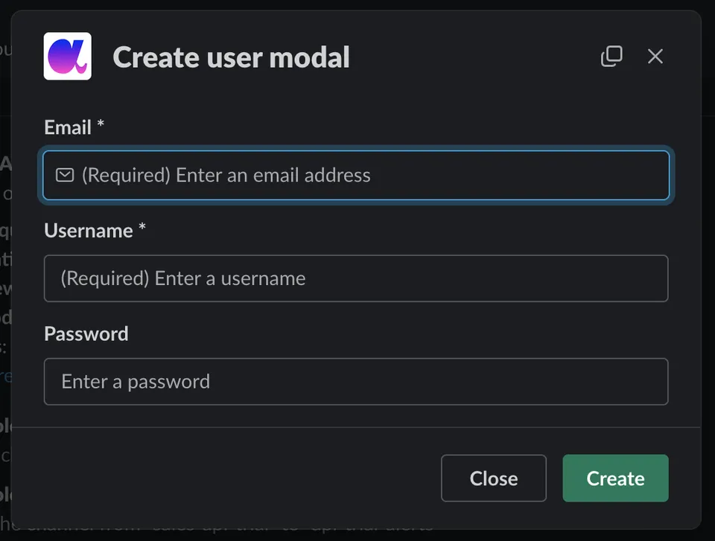Submit the form with the green Create button
The width and height of the screenshot is (715, 541).
click(616, 478)
